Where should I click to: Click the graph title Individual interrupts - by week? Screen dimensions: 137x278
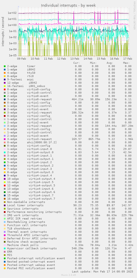tap(68, 5)
